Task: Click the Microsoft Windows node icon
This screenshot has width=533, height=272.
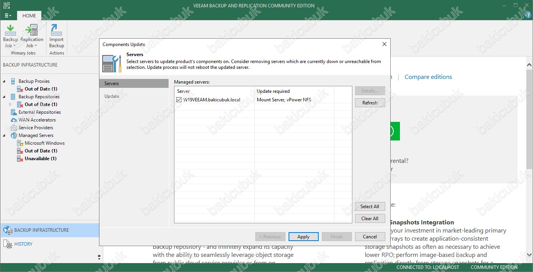Action: 20,143
